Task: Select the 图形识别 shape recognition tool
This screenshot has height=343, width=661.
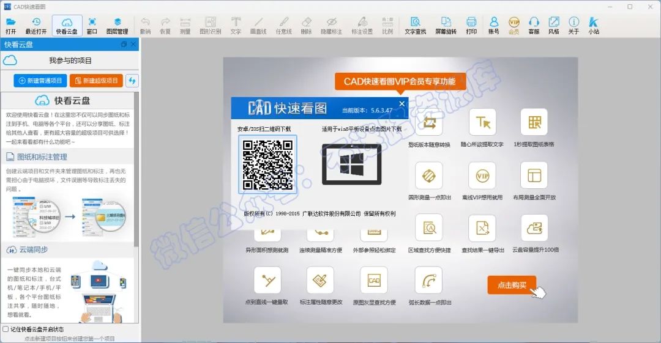Action: (211, 26)
